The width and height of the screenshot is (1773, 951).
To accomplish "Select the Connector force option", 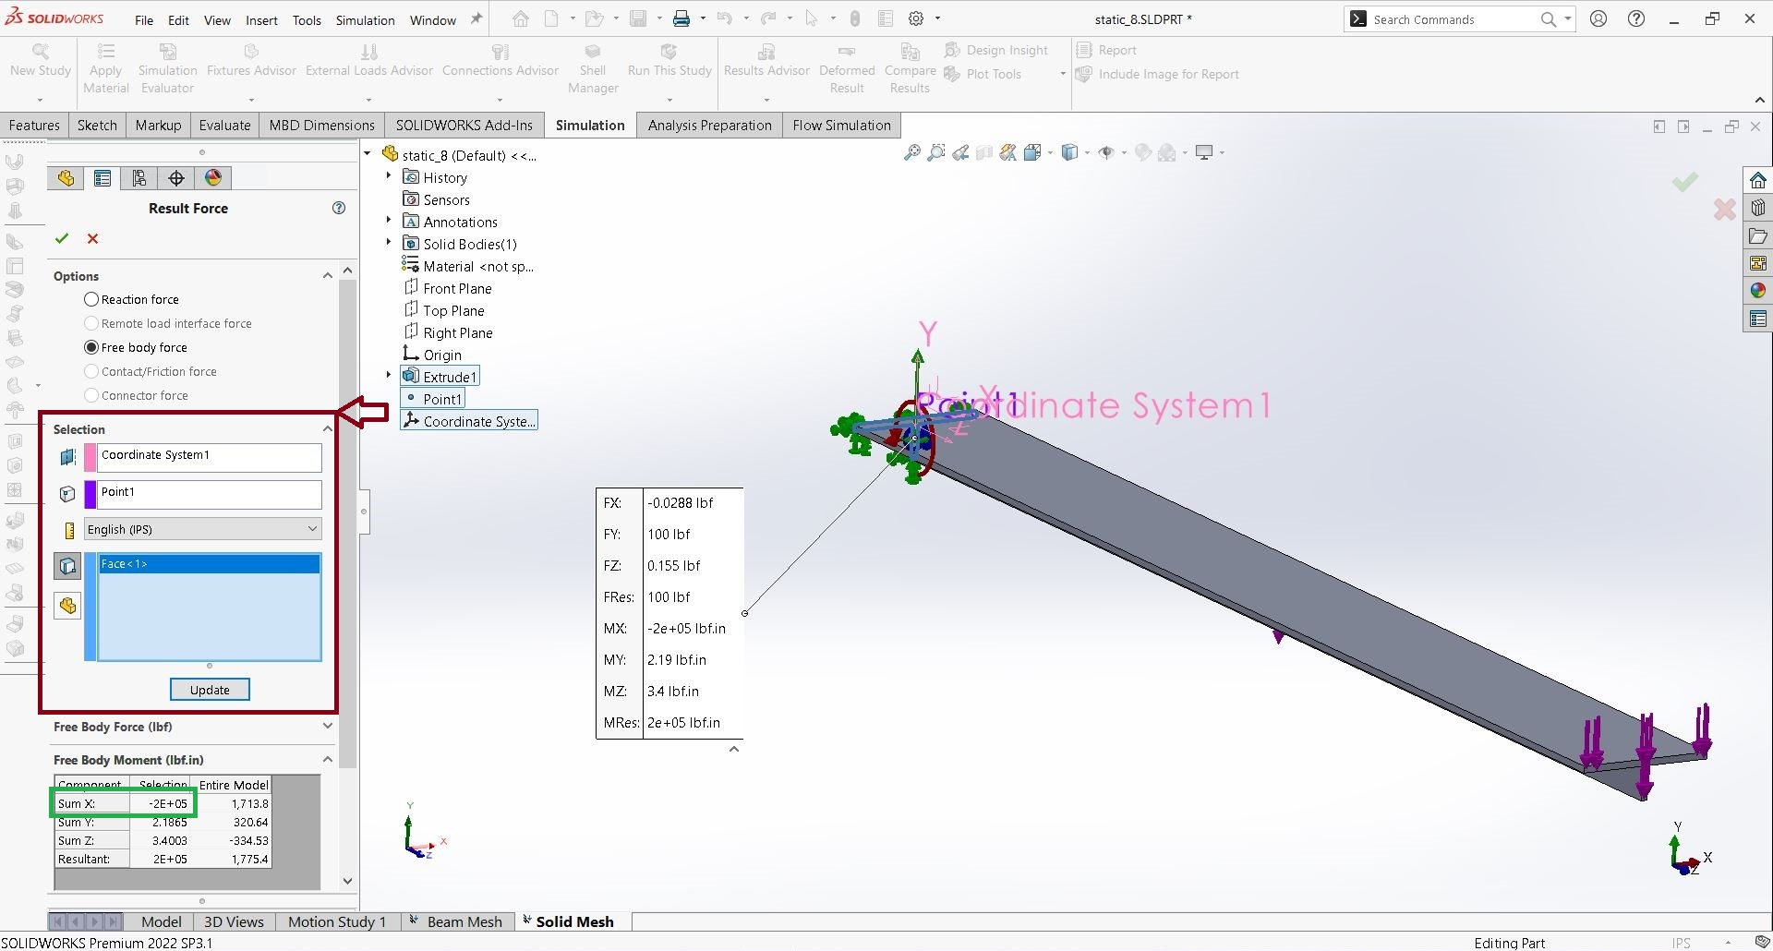I will (91, 395).
